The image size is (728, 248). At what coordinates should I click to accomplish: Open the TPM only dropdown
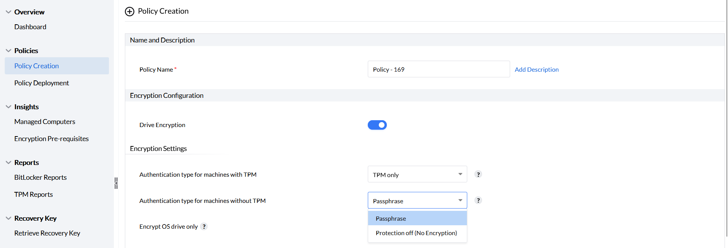pyautogui.click(x=417, y=174)
